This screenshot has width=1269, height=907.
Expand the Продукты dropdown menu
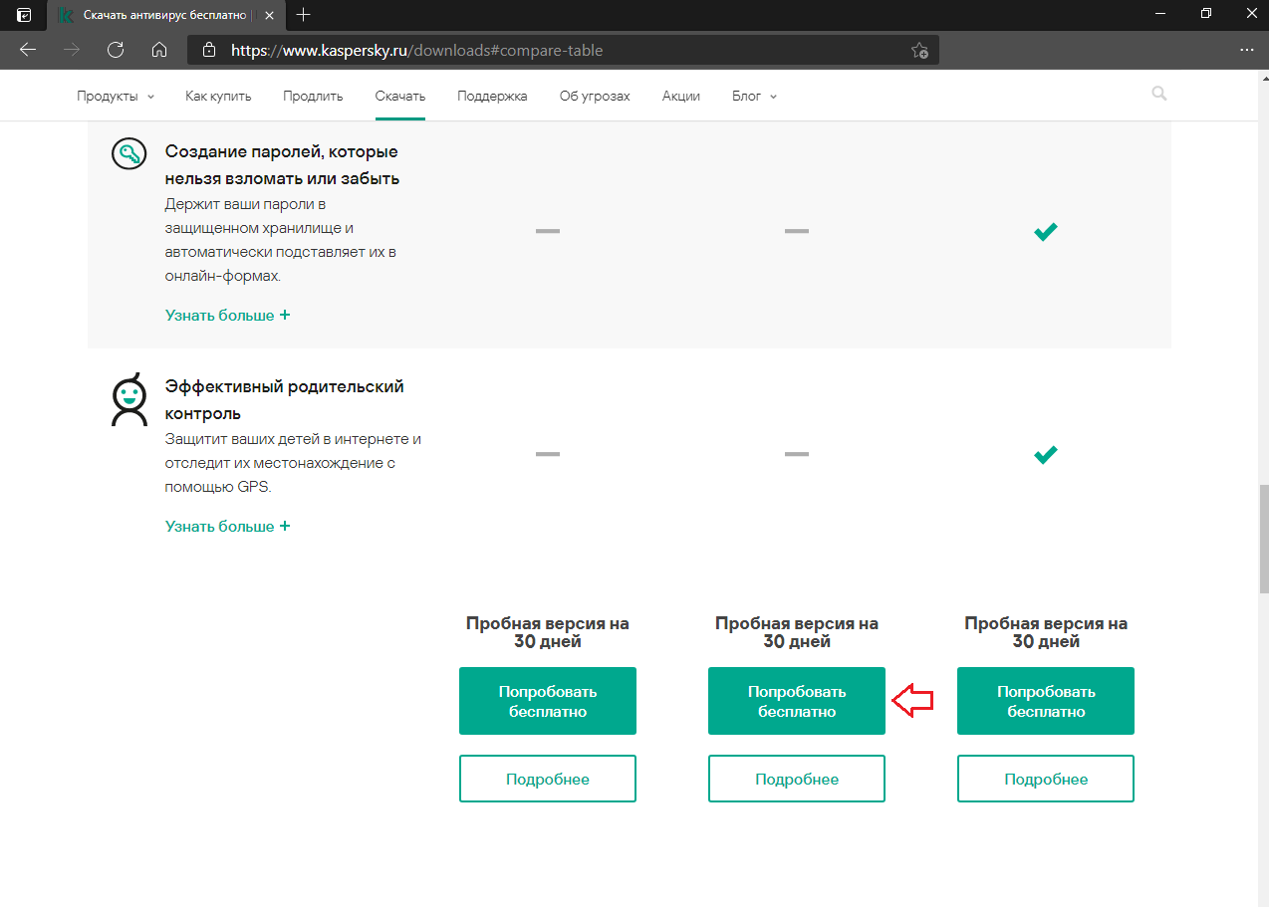point(116,96)
